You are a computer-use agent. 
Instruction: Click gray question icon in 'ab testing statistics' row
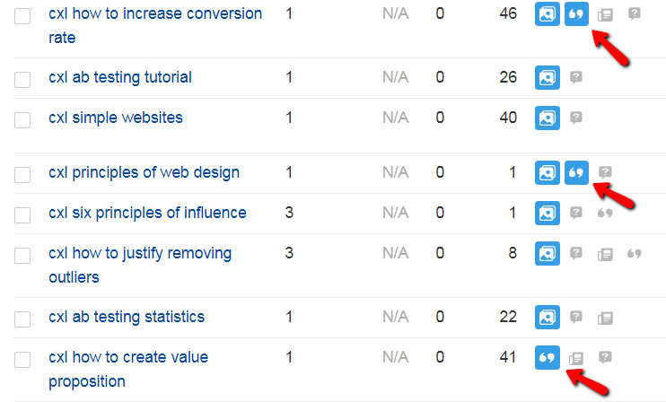tap(576, 317)
